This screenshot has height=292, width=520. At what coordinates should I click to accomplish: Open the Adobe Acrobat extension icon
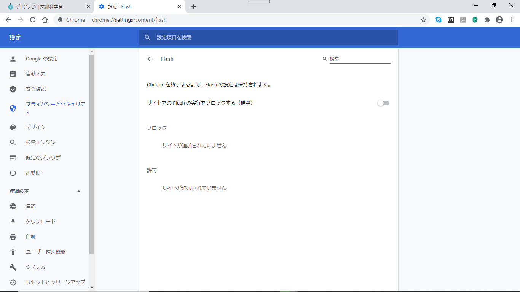[x=463, y=20]
